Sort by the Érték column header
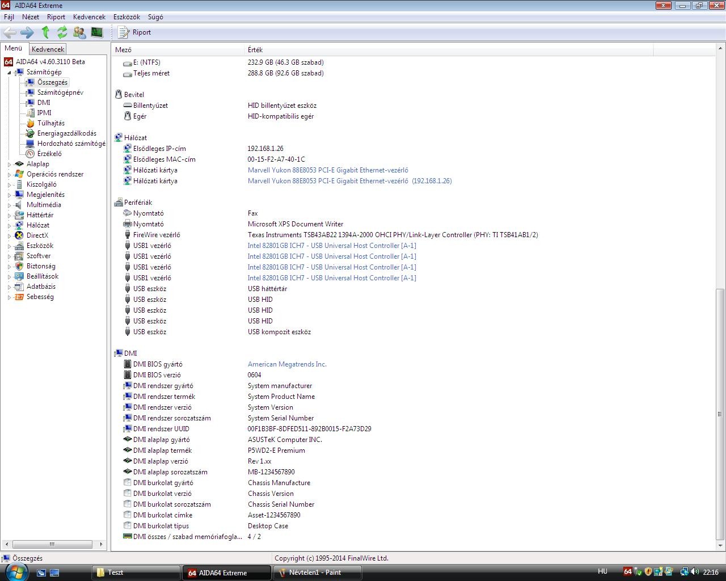The height and width of the screenshot is (581, 726). coord(449,50)
